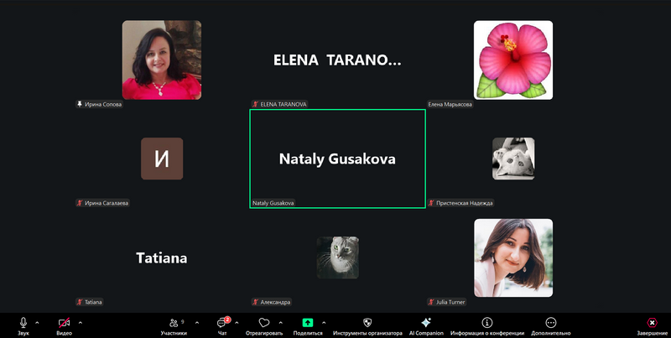
Task: Expand video options chevron next to Видео
Action: coord(80,322)
